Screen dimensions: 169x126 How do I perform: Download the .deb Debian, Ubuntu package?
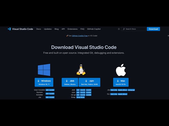70,82
